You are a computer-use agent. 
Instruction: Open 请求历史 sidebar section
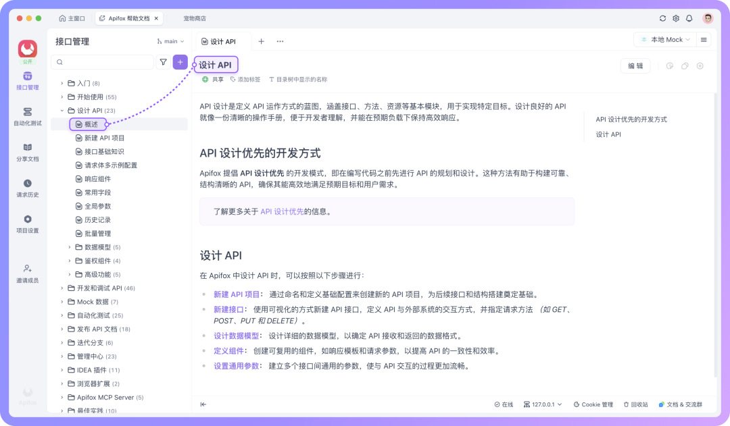click(x=28, y=188)
